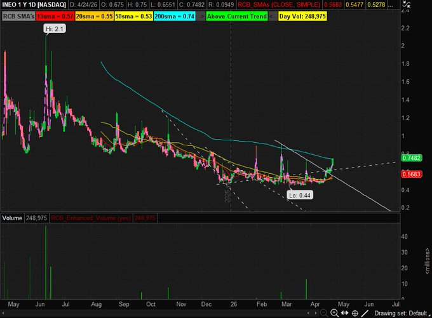Click the R: 0.0949 range value

click(x=221, y=4)
